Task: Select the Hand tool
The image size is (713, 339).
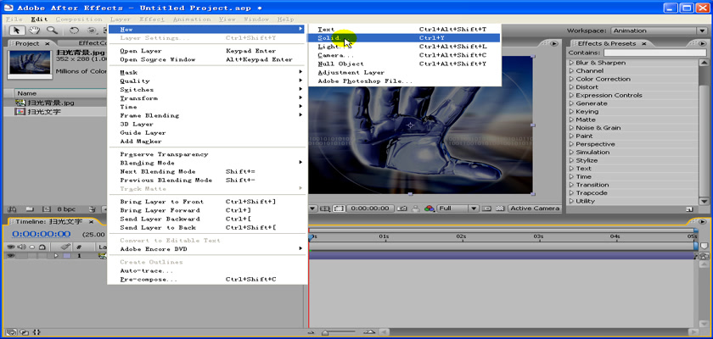Action: tap(34, 31)
